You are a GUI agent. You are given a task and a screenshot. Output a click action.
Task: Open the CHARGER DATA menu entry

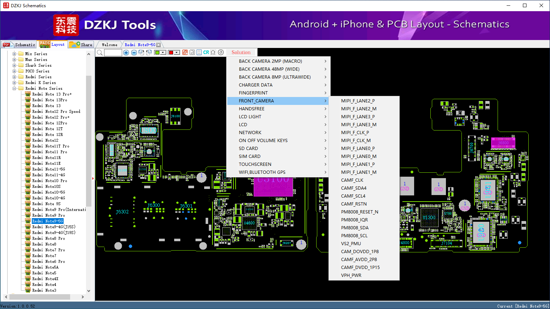point(278,85)
